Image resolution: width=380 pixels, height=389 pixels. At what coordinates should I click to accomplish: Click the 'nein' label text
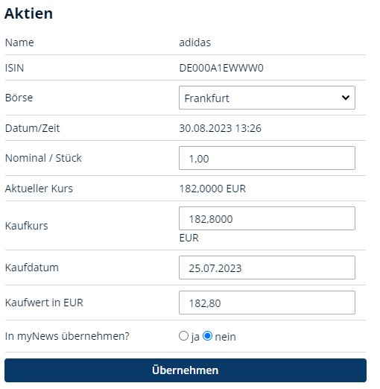225,337
